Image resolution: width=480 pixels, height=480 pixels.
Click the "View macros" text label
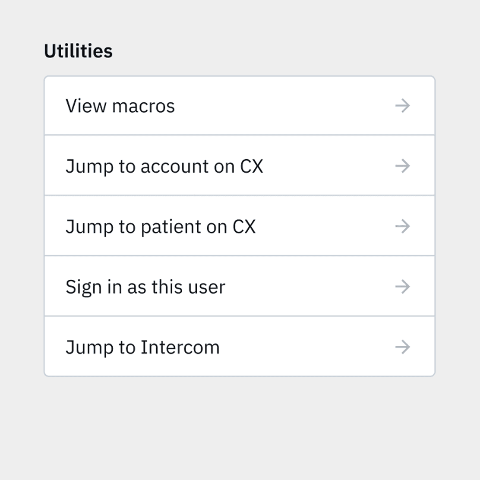click(x=120, y=106)
